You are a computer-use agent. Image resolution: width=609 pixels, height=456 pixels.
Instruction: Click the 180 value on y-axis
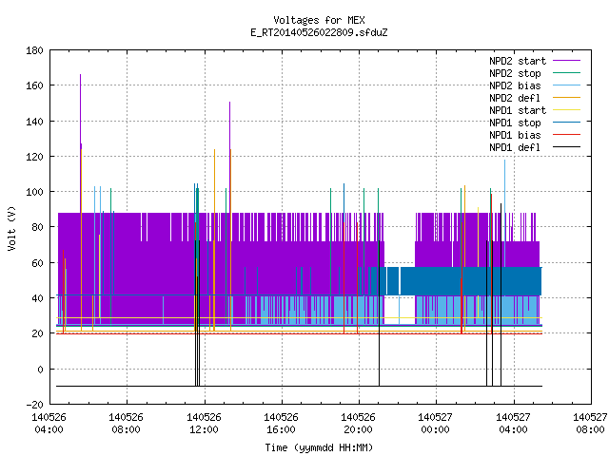pyautogui.click(x=34, y=50)
